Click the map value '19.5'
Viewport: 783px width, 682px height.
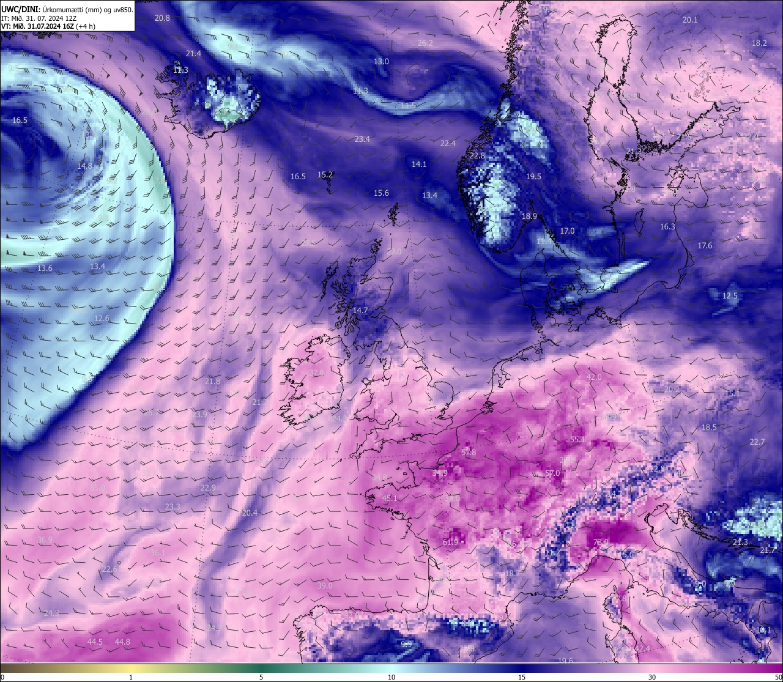(533, 177)
